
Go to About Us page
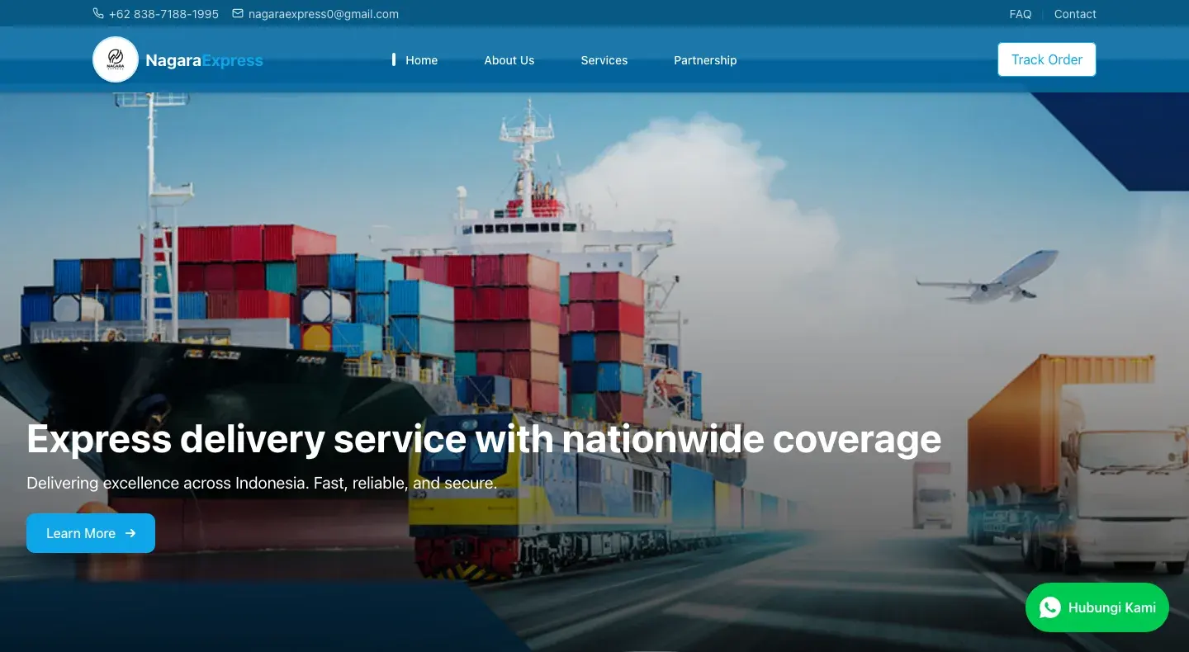coord(509,60)
